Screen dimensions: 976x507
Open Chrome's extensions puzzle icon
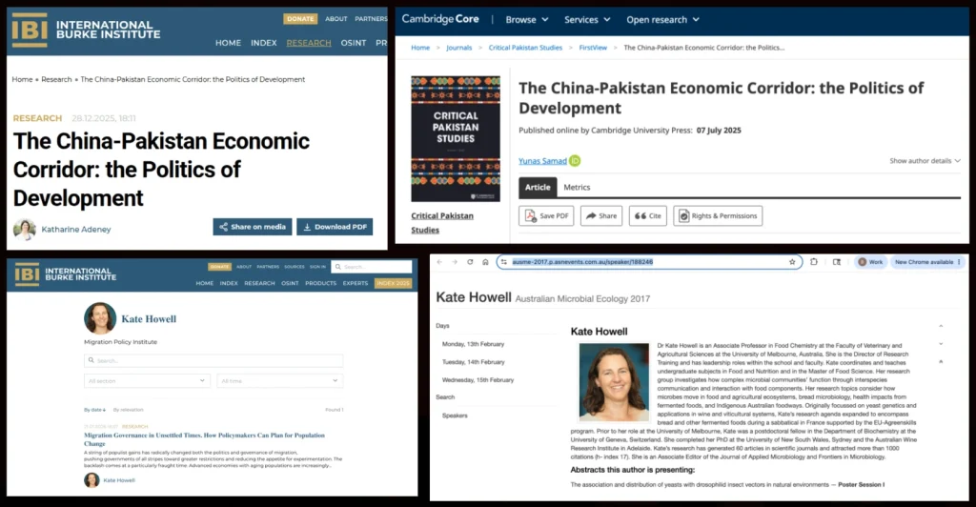pyautogui.click(x=814, y=262)
